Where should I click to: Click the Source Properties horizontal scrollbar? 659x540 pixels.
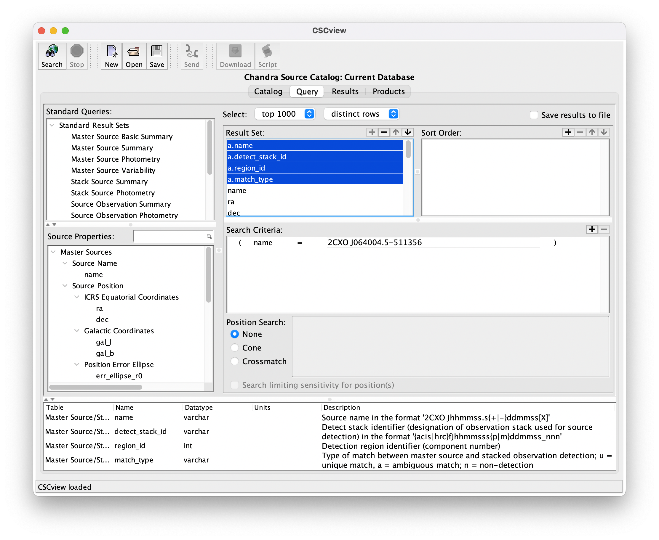point(96,387)
